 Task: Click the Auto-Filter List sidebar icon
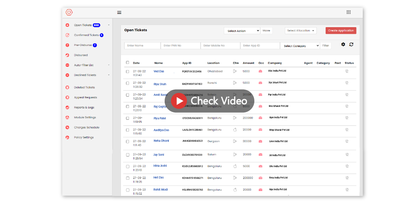(67, 65)
